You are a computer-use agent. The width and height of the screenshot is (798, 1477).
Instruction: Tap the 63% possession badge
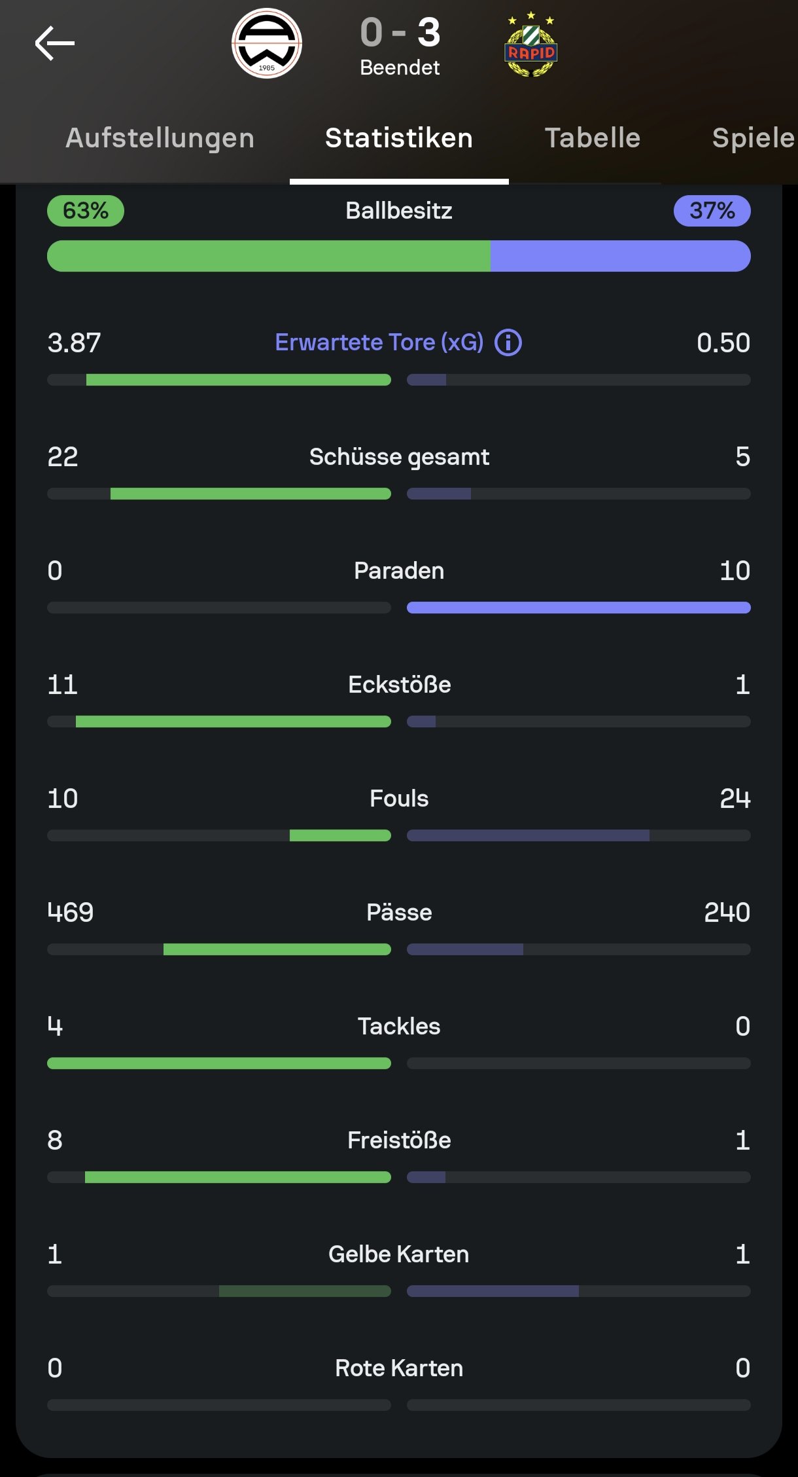pos(86,211)
